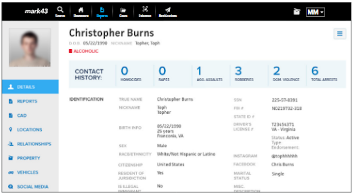Open the Evidence section icon
This screenshot has height=194, width=354.
tap(145, 12)
